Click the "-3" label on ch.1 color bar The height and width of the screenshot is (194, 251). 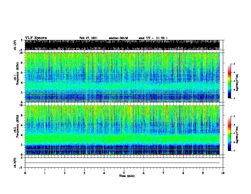234,64
